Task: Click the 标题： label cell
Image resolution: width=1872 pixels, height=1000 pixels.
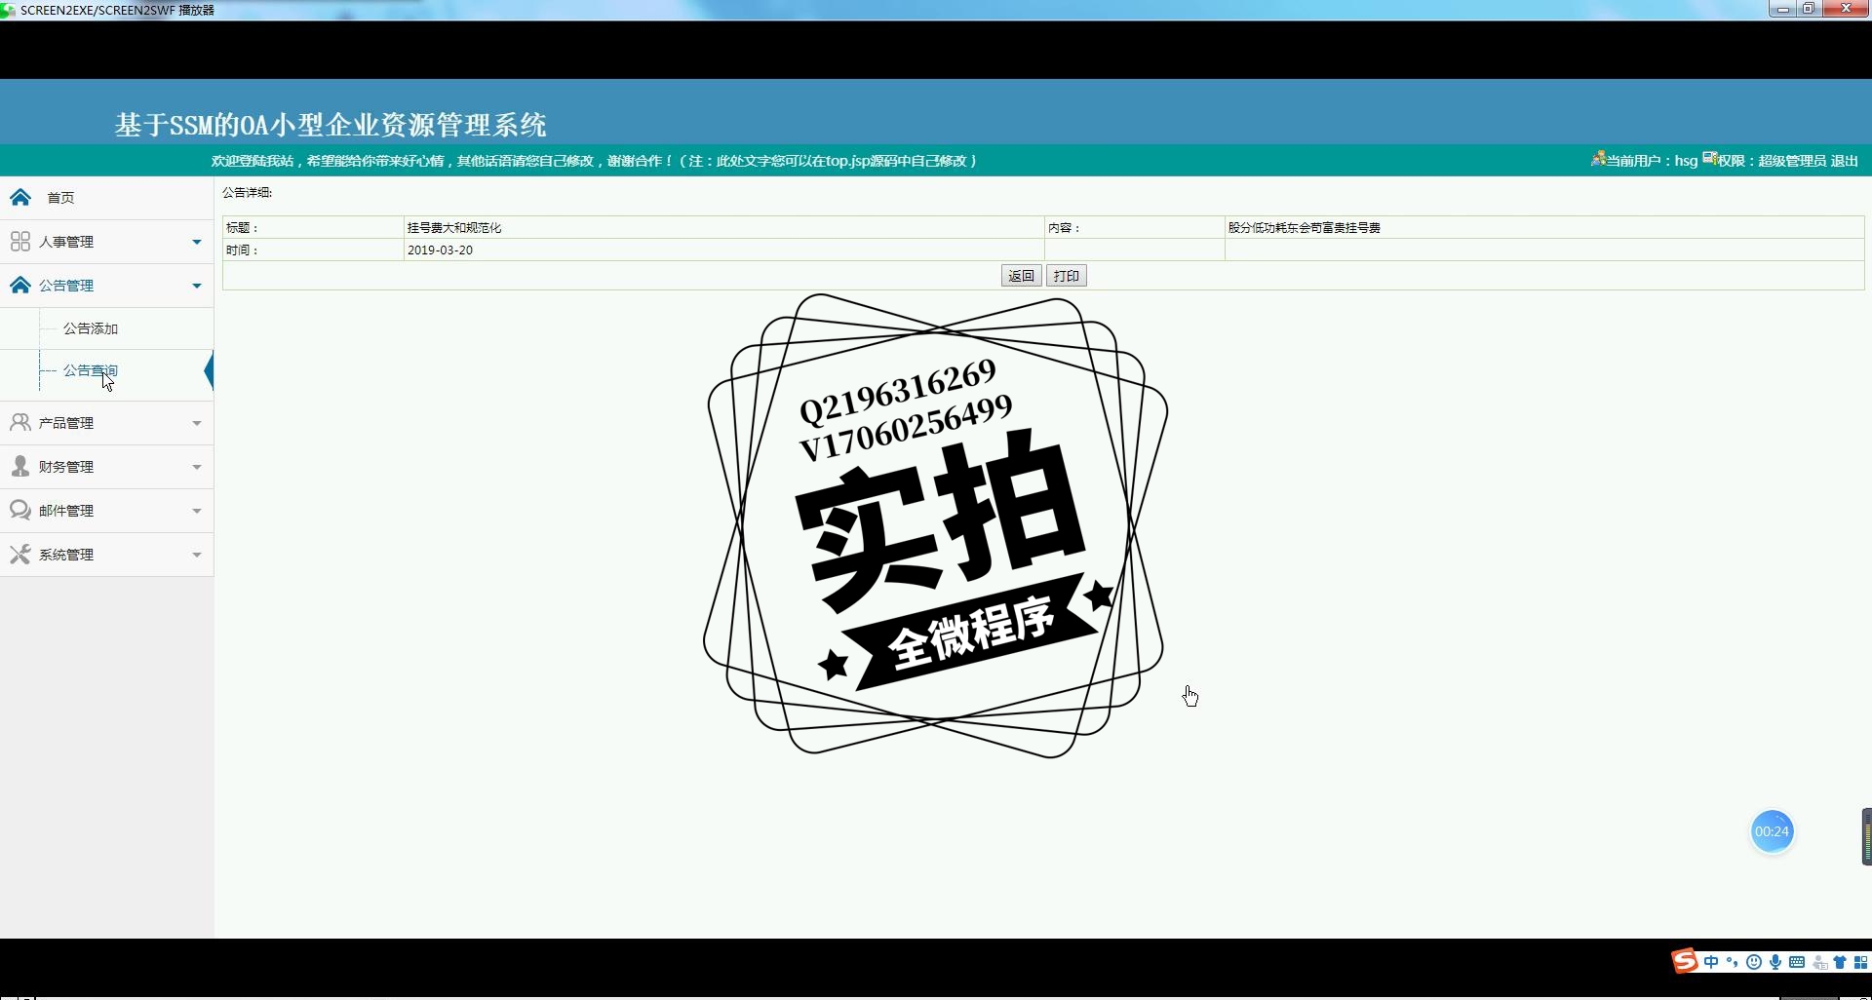Action: [x=313, y=227]
